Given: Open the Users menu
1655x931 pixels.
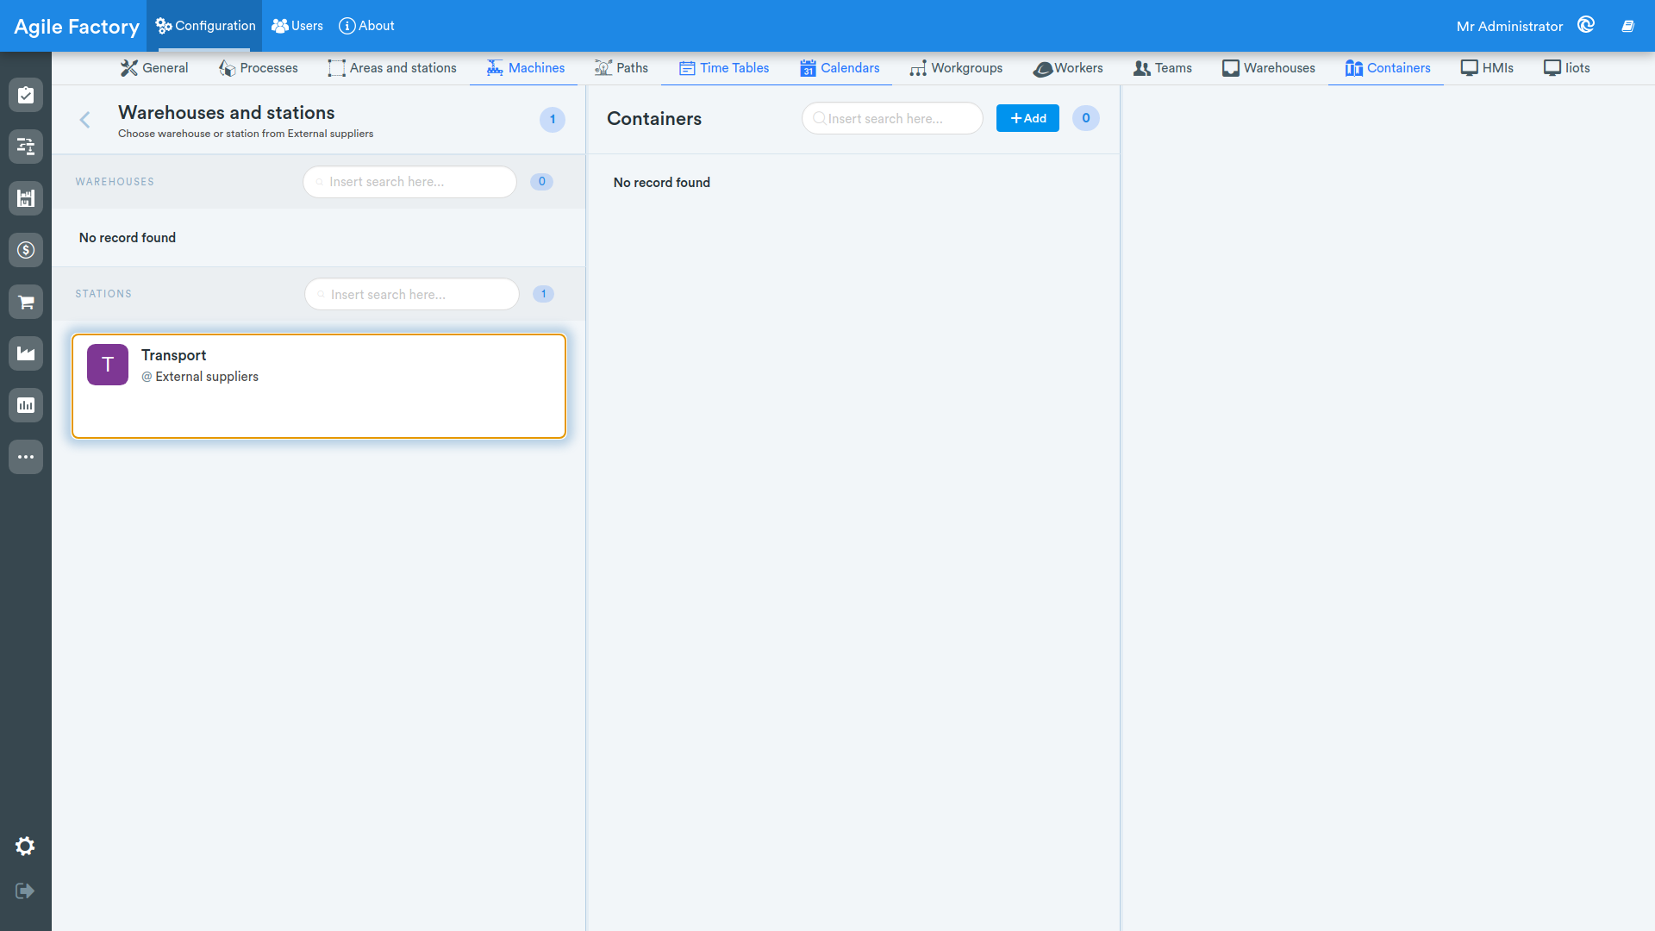Looking at the screenshot, I should click(x=297, y=26).
